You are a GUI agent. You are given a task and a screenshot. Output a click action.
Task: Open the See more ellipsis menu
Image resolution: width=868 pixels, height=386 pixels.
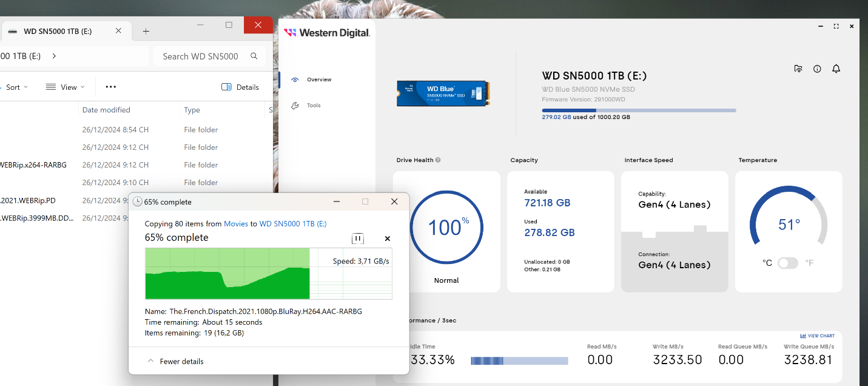(x=110, y=87)
